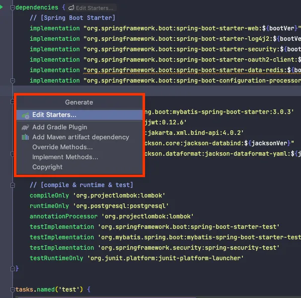Click the jjwt:0.12.6 text
Screen dimensions: 301x298
(x=166, y=122)
